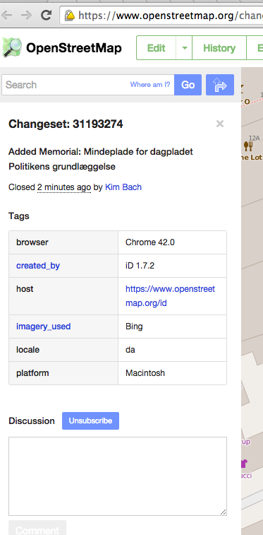263x535 pixels.
Task: Follow the openstreetmap.org/id host link
Action: point(170,296)
